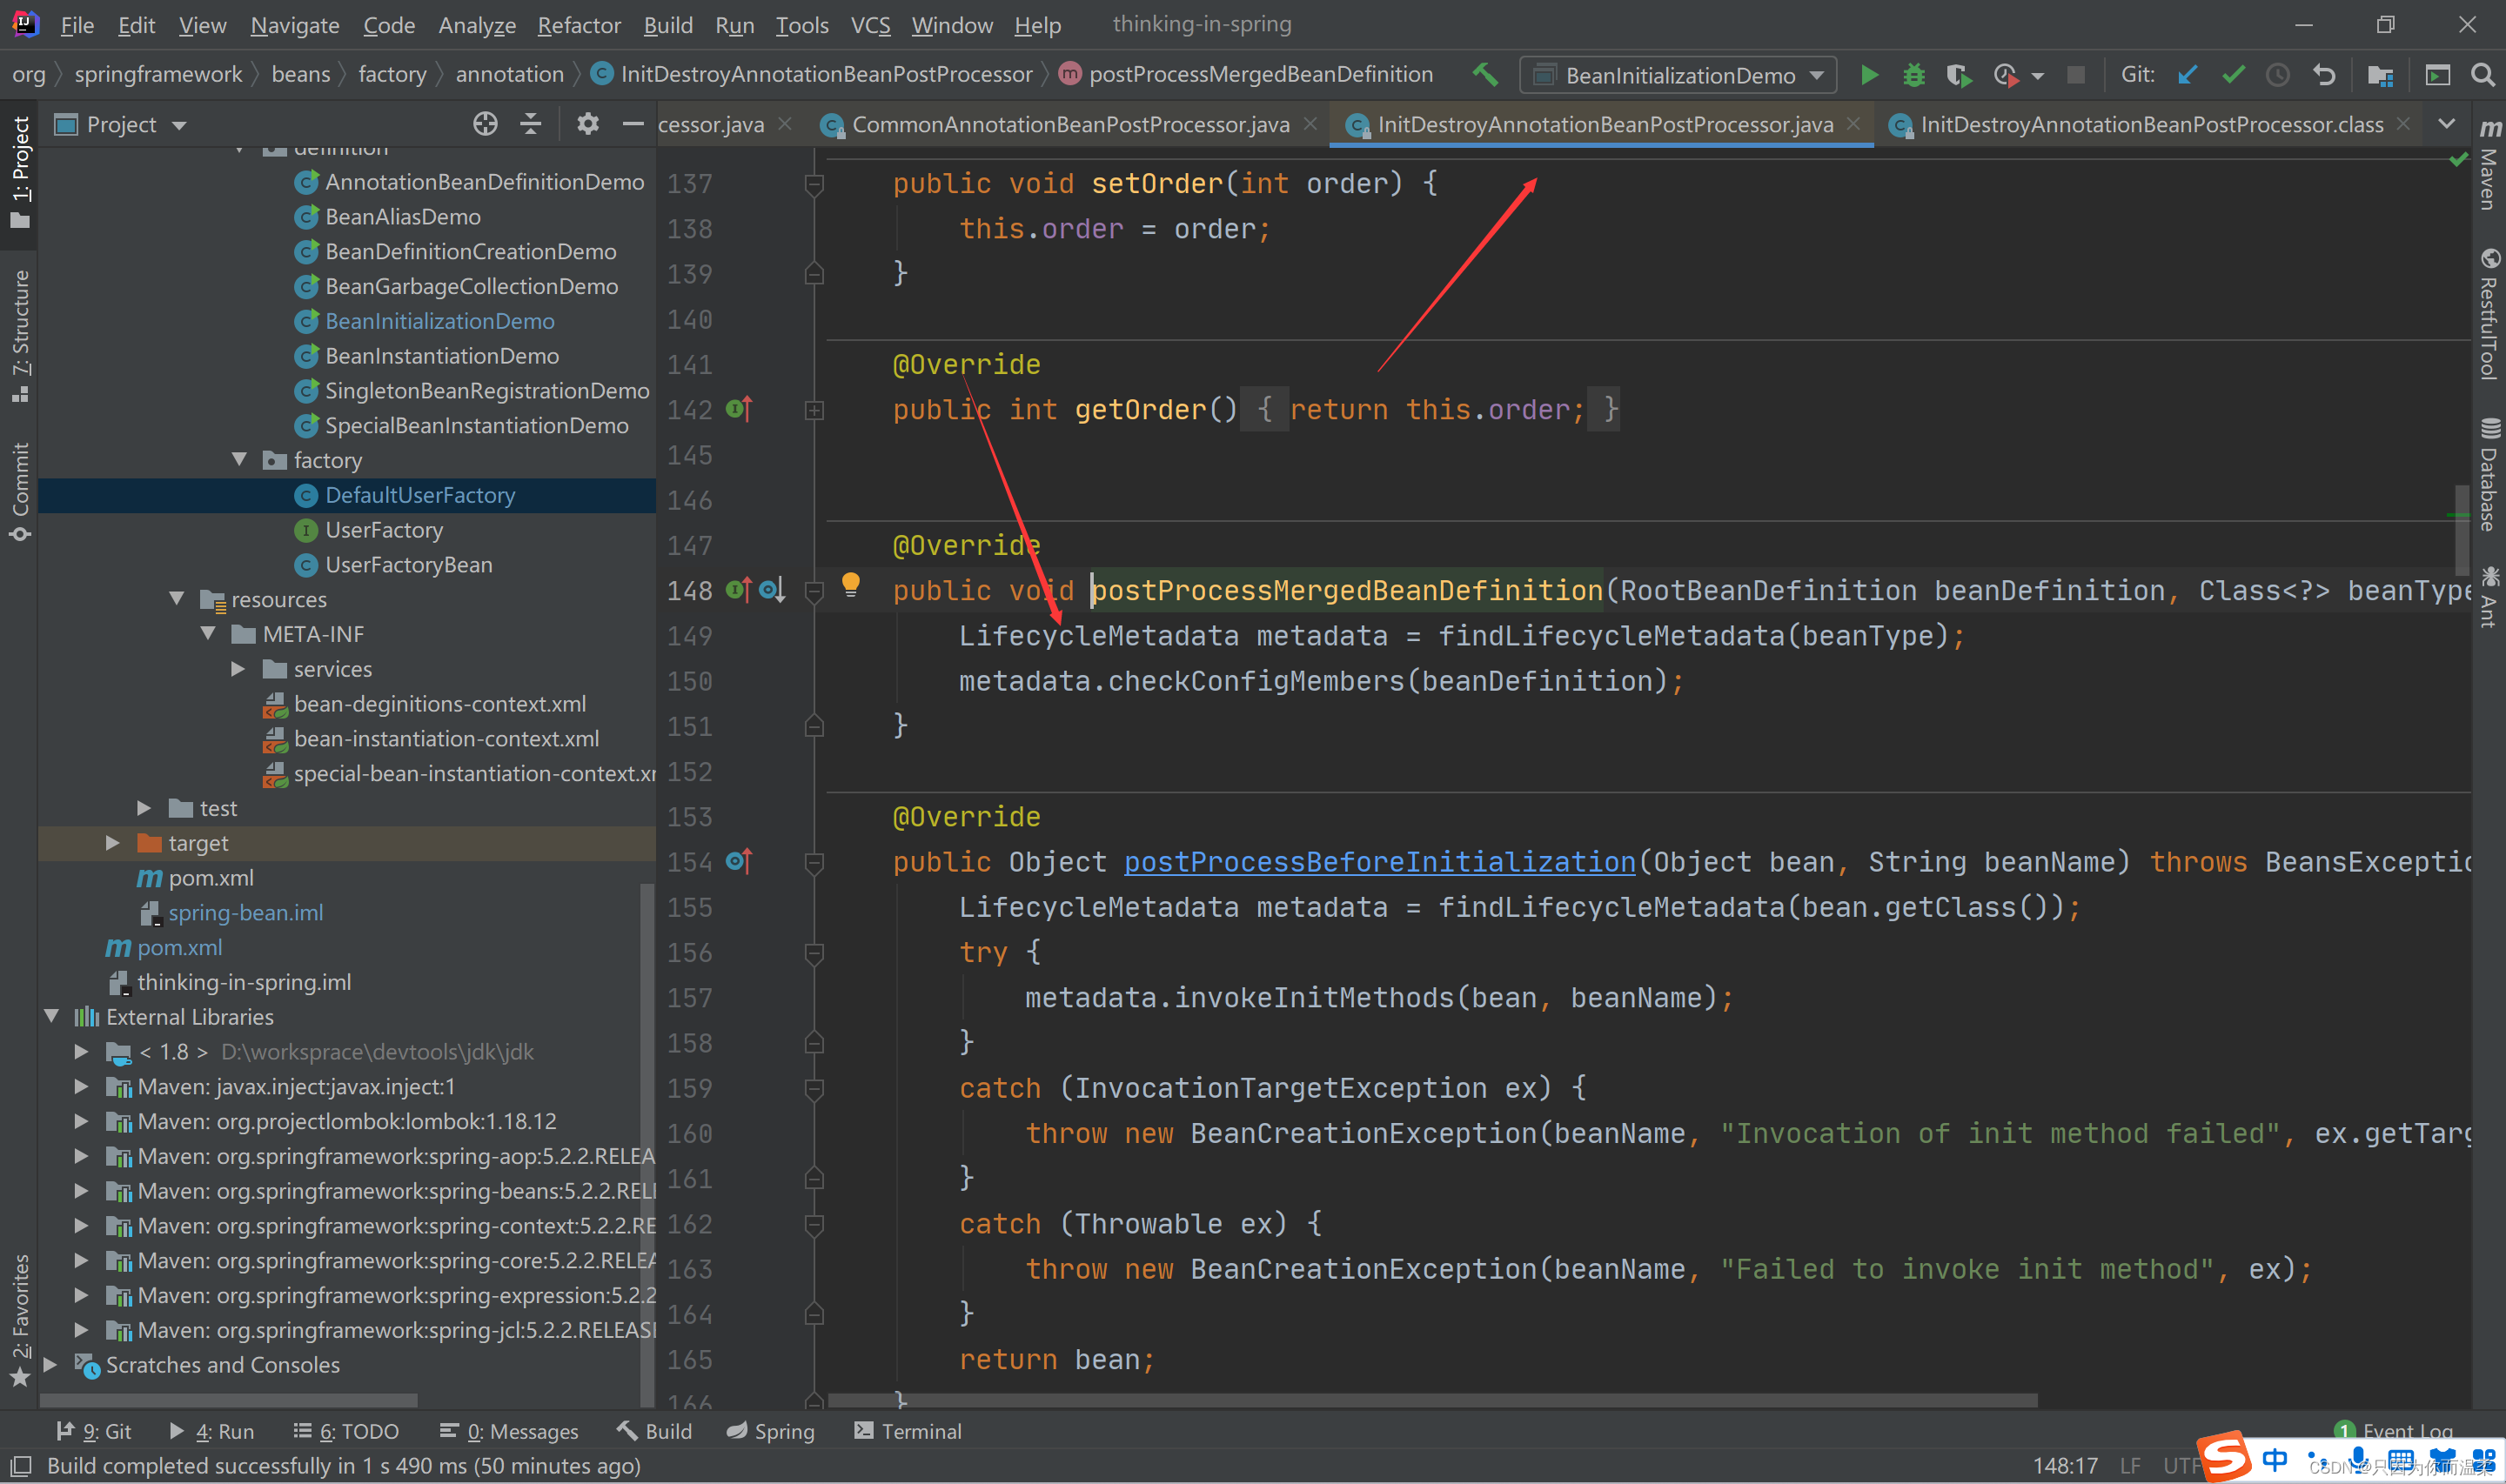Image resolution: width=2506 pixels, height=1484 pixels.
Task: Expand the services folder
Action: (x=238, y=669)
